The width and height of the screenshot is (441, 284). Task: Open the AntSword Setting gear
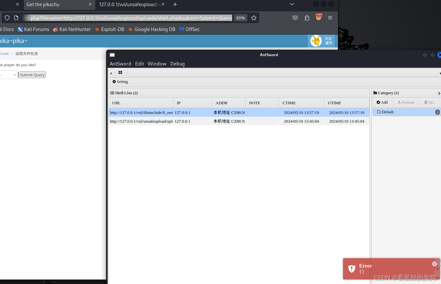tap(114, 82)
